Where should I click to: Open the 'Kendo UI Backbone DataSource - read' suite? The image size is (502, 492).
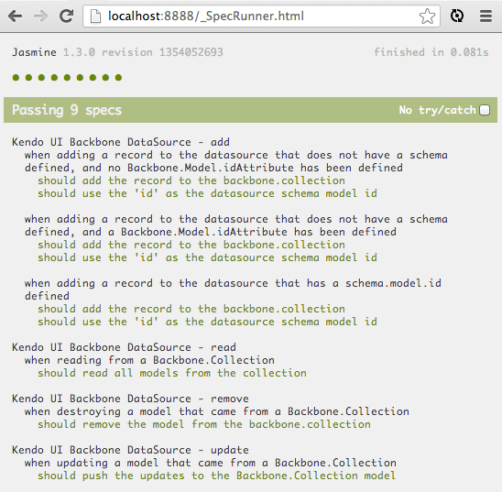click(124, 347)
